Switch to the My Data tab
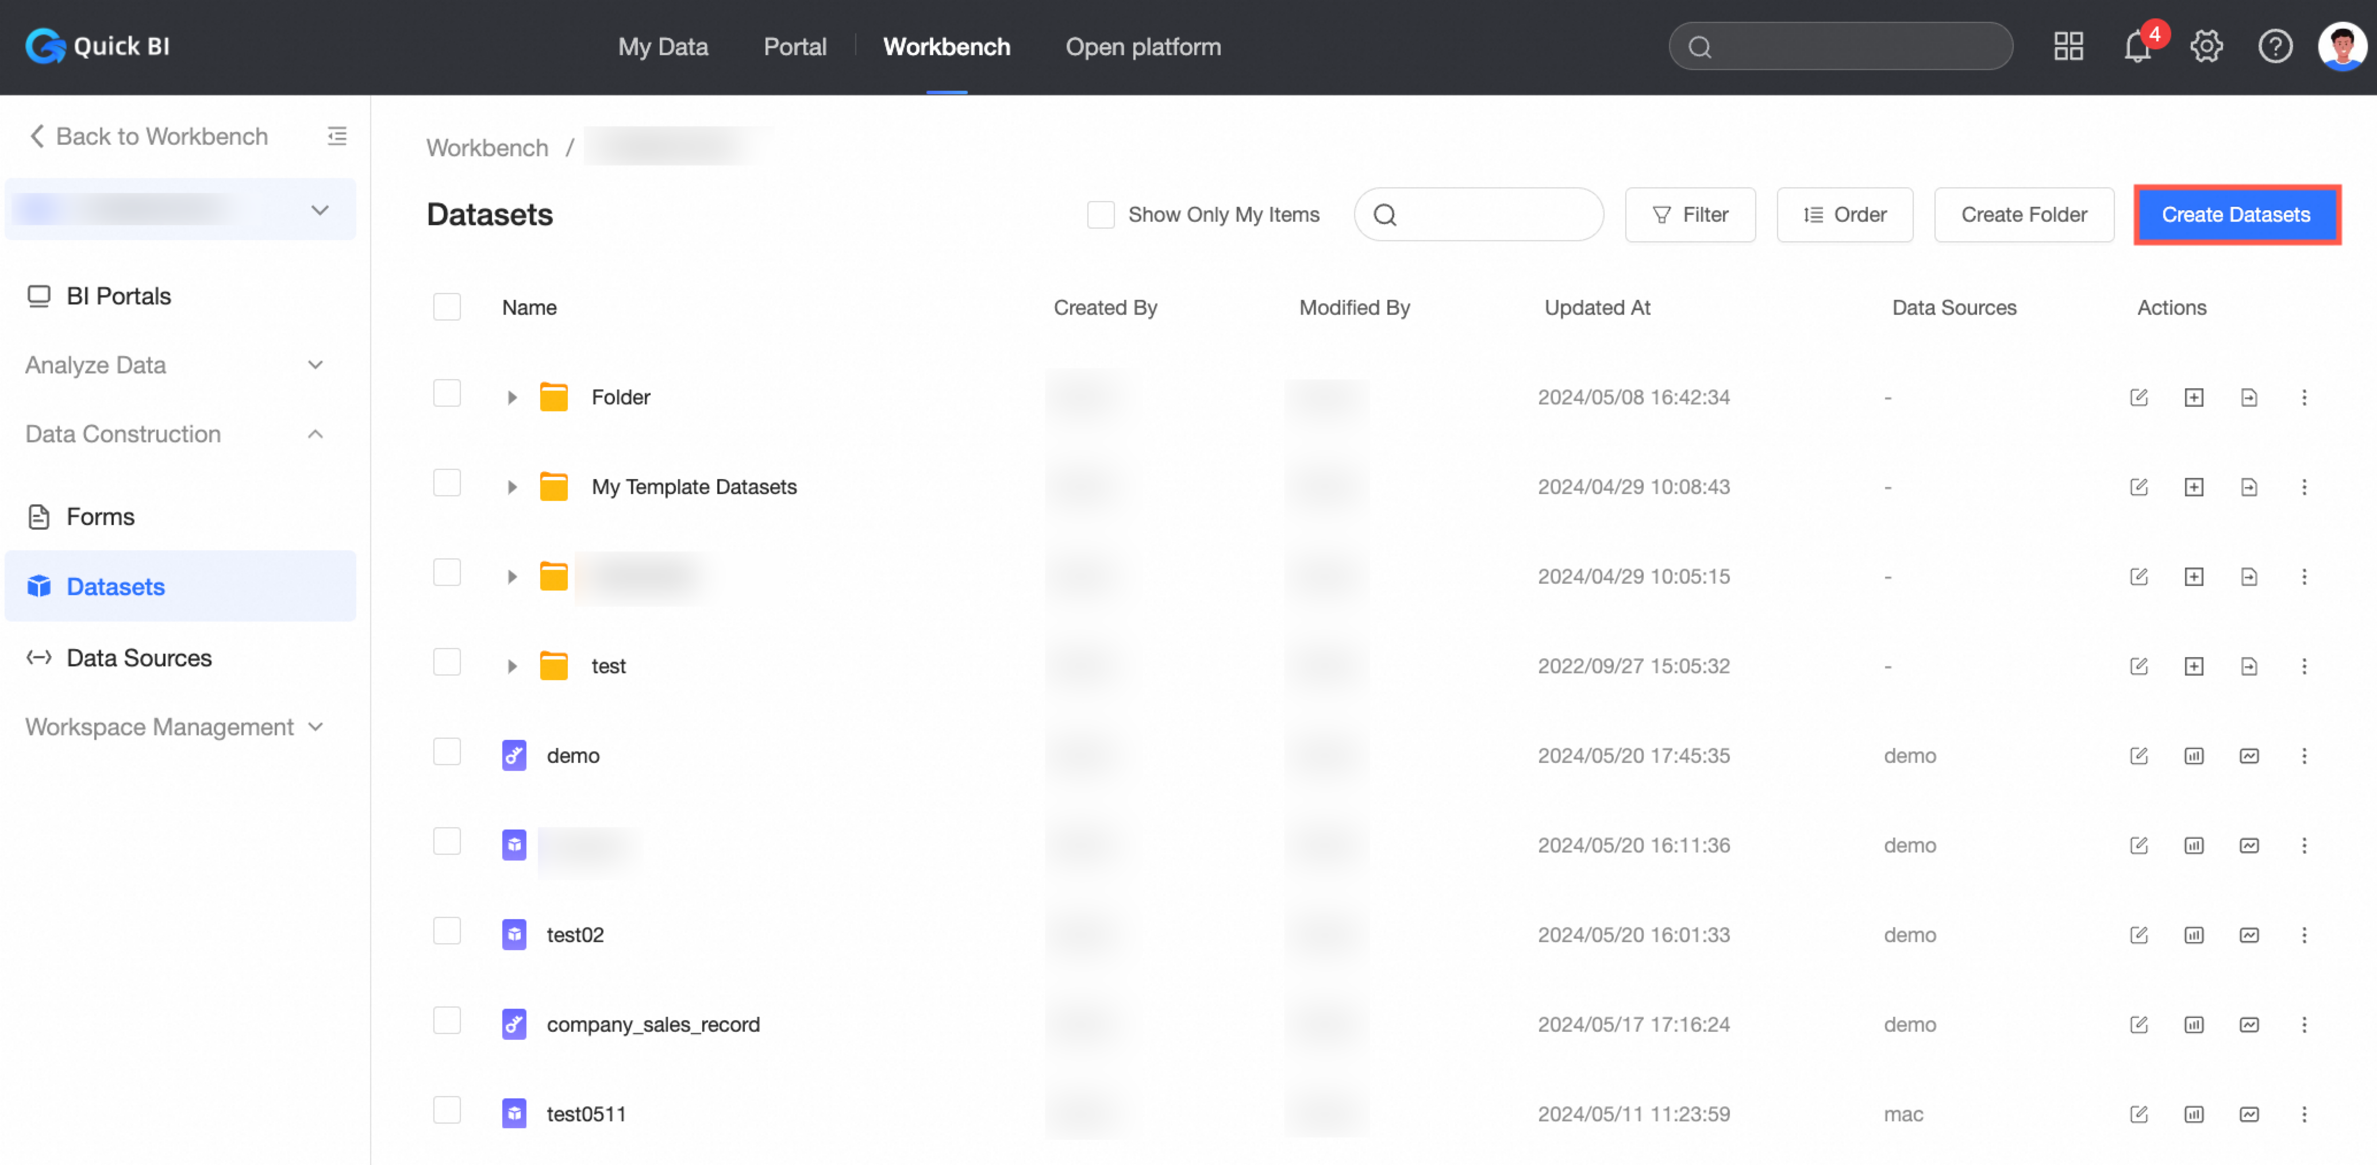The height and width of the screenshot is (1165, 2377). click(663, 46)
